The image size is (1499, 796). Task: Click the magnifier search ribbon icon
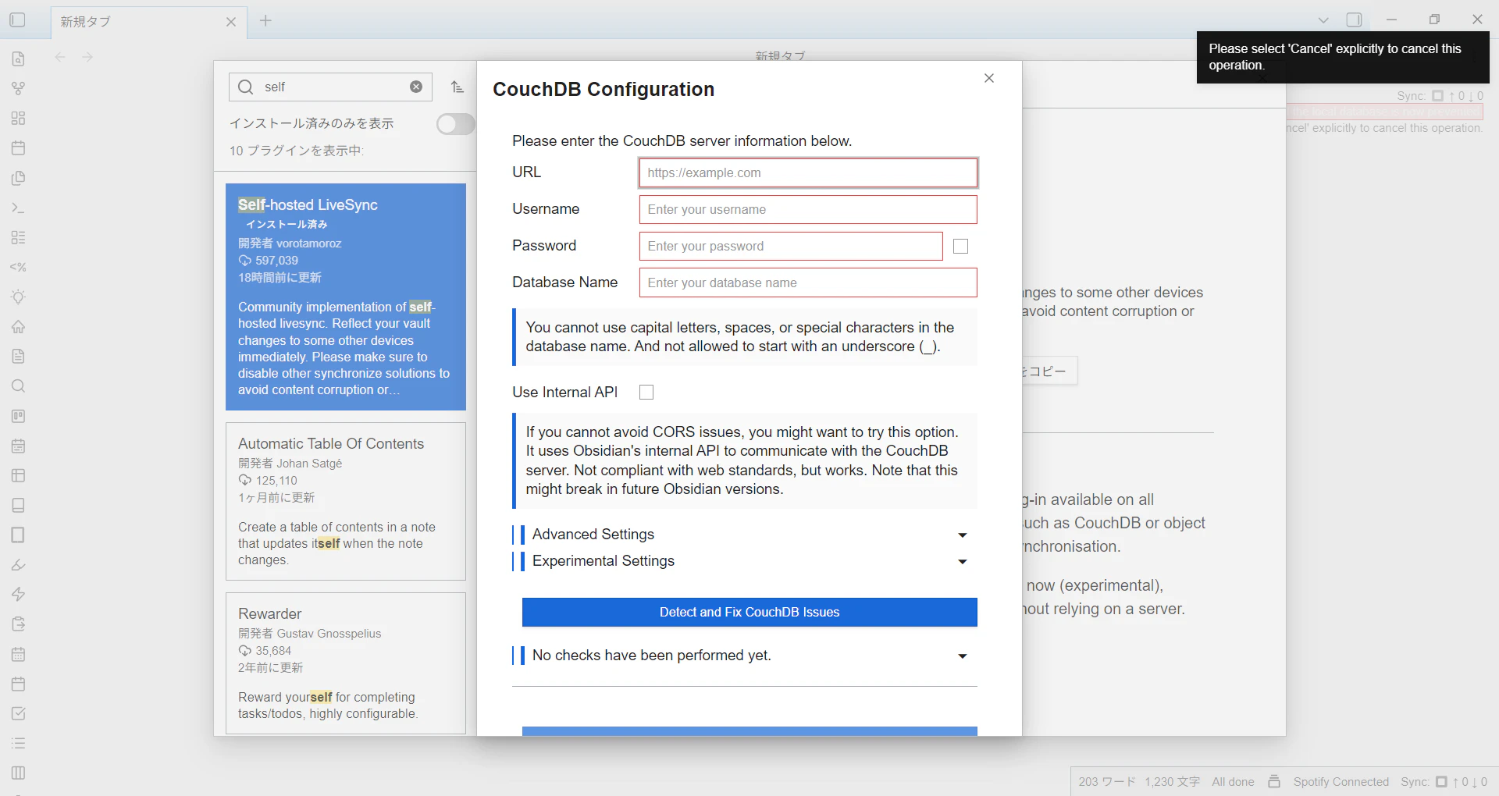[19, 386]
